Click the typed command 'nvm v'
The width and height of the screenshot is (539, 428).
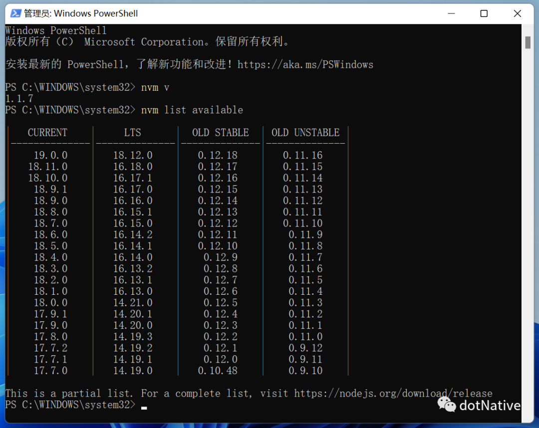(x=155, y=87)
